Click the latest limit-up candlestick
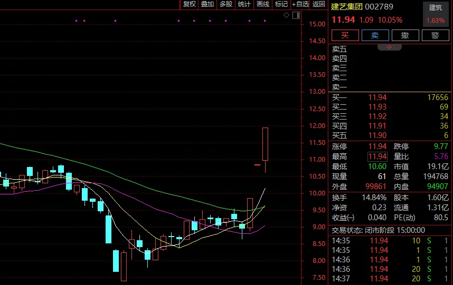Viewport: 453px width, 285px height. click(x=265, y=144)
